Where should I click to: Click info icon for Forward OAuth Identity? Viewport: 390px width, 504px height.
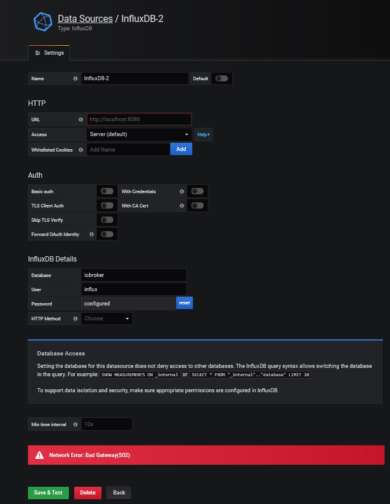coord(92,234)
